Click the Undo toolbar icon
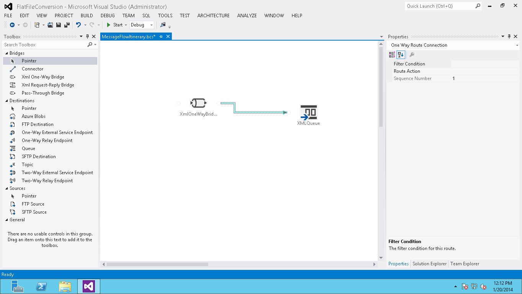 78,25
